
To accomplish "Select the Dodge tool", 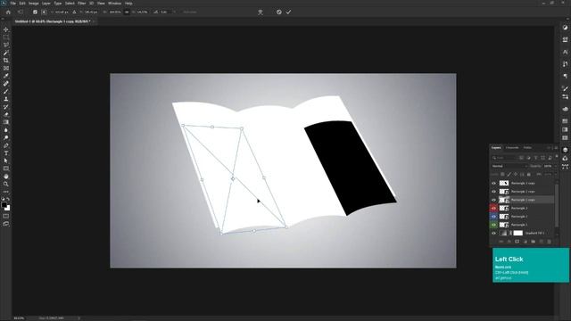I will point(6,137).
